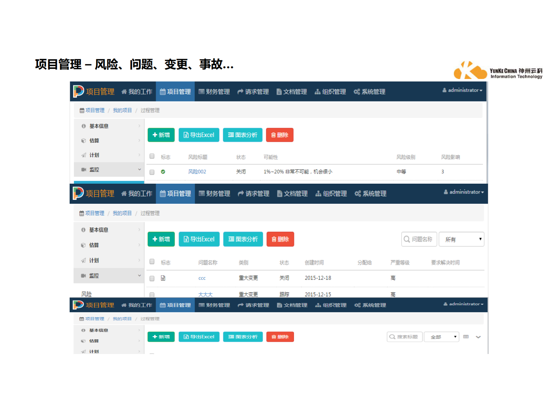Tick the checkbox for the 大大大 row

click(152, 295)
